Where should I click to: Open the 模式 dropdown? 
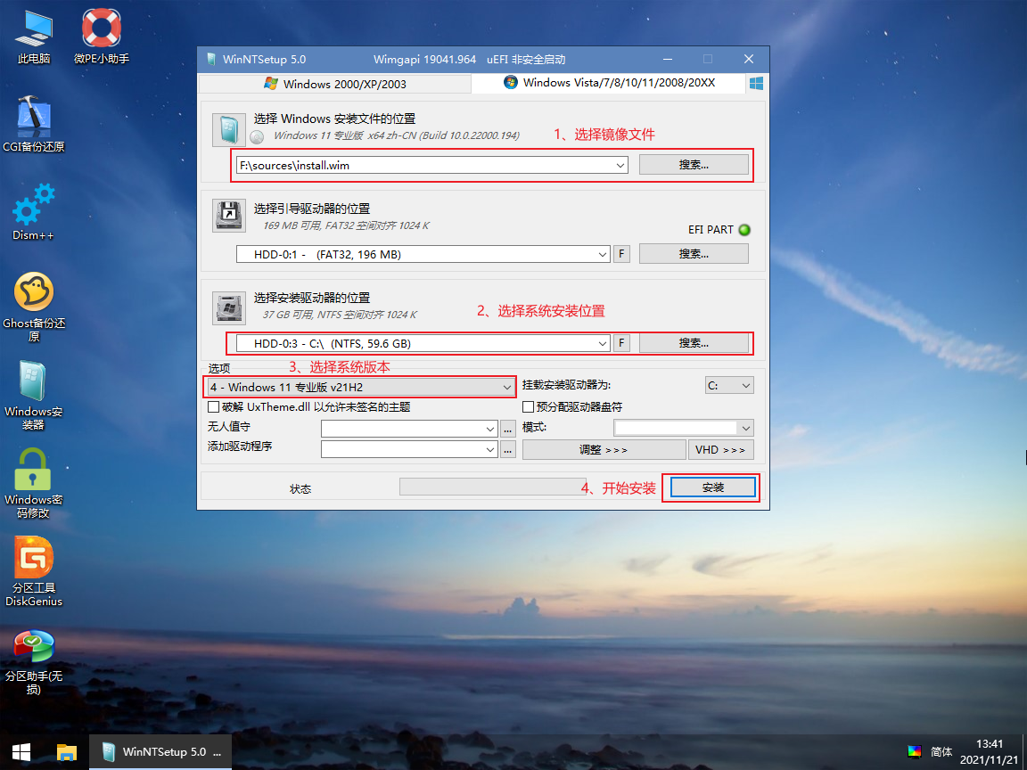[x=684, y=428]
